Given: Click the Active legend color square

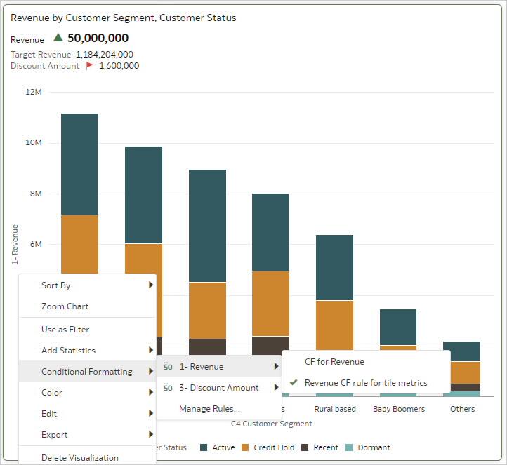Looking at the screenshot, I should click(204, 447).
